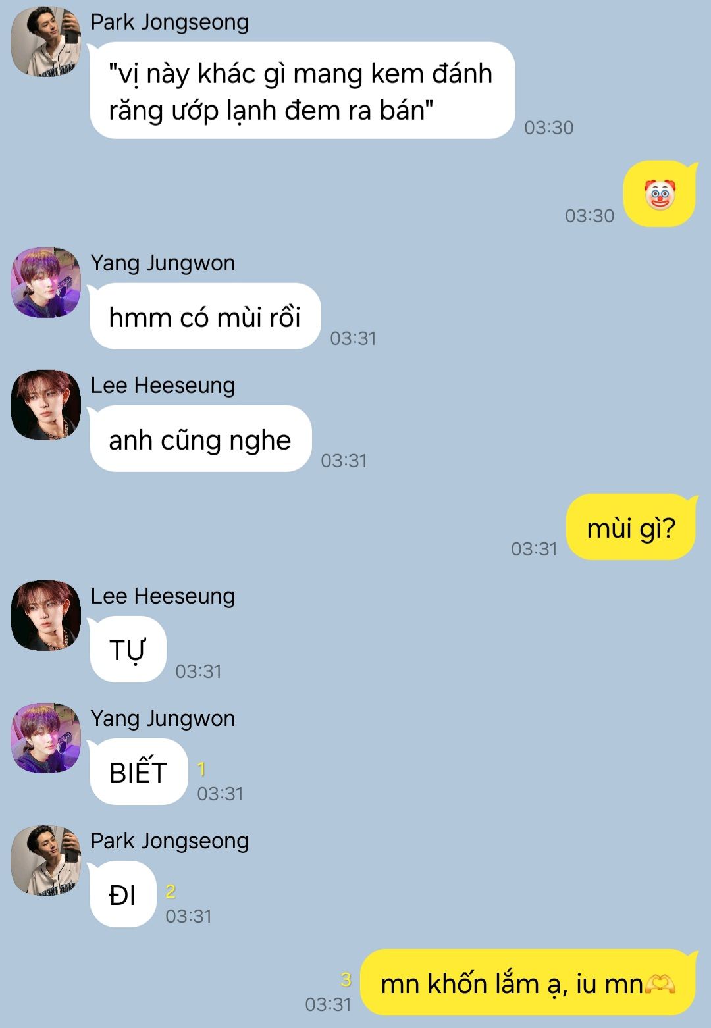Tap the "mn khốn lắm ạ, iu mn" bubble
This screenshot has height=1028, width=711.
point(528,983)
